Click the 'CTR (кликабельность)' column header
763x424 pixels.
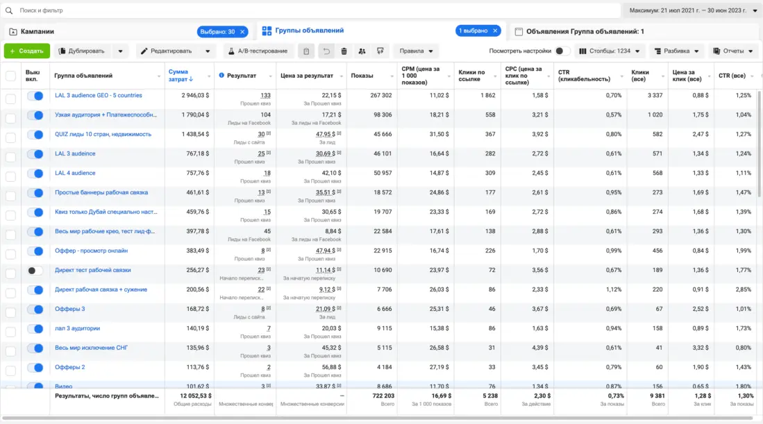click(x=584, y=76)
